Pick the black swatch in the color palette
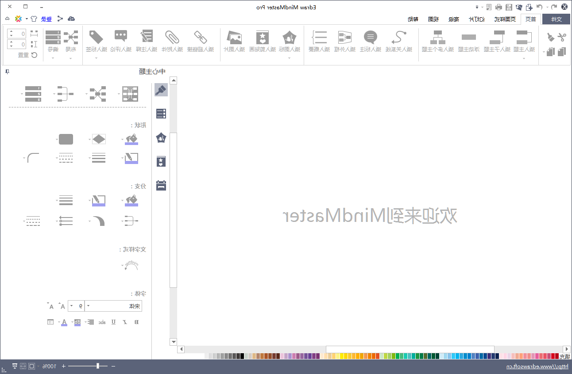The width and height of the screenshot is (572, 374). [242, 356]
